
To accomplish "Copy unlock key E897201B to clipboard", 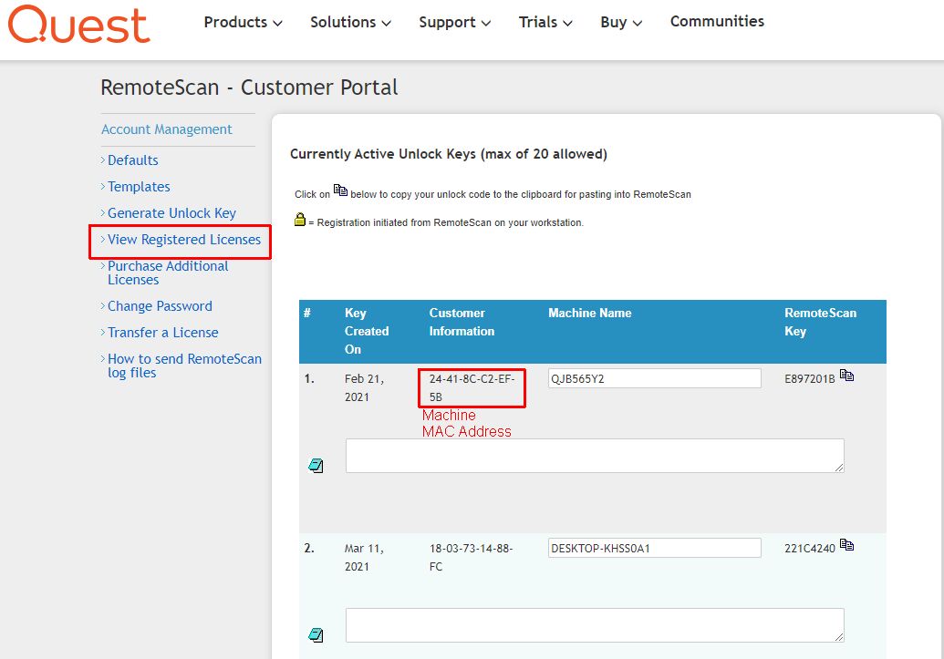I will coord(847,374).
